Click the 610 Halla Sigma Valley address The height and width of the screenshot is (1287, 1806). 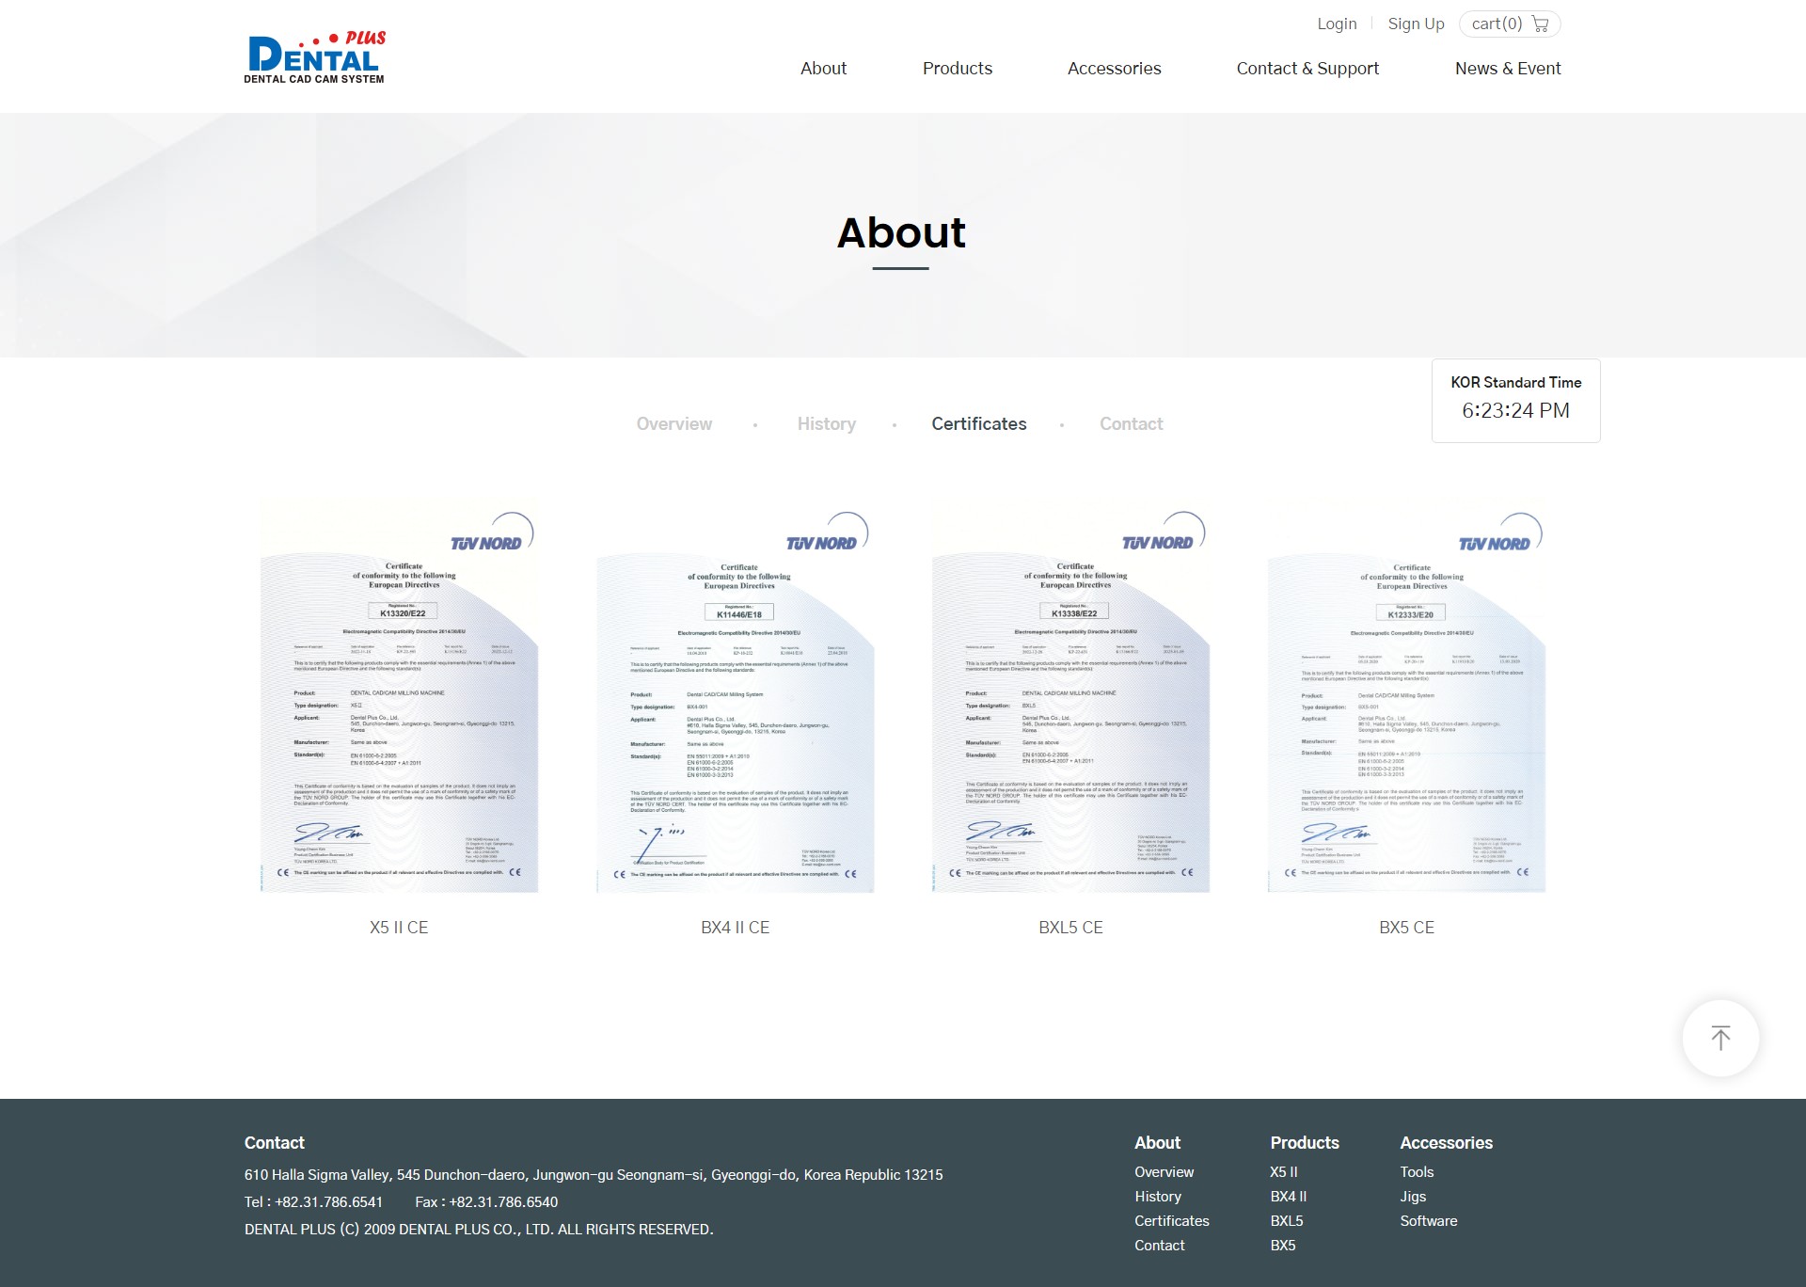click(x=594, y=1174)
